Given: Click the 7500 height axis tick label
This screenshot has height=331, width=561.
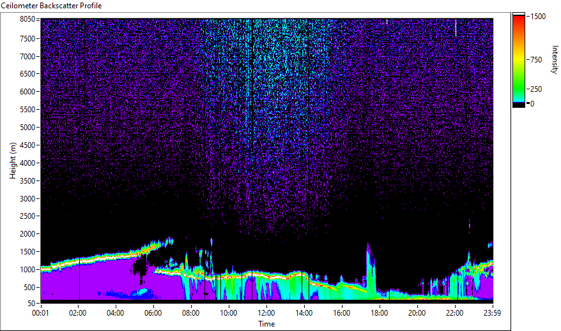Looking at the screenshot, I should (27, 38).
